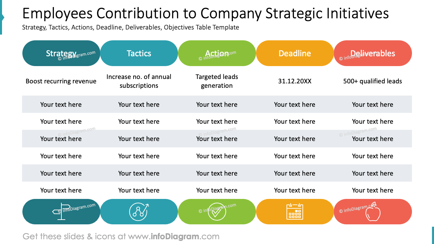Viewport: 434px width, 244px height.
Task: Click the green checkmark circle icon
Action: (x=217, y=211)
